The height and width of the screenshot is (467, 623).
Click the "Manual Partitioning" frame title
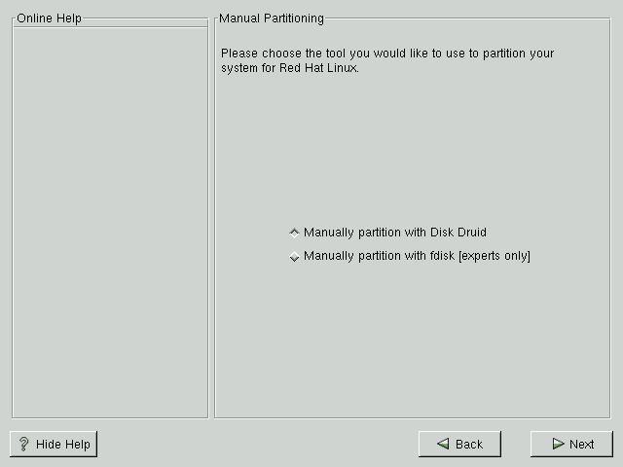[x=272, y=18]
